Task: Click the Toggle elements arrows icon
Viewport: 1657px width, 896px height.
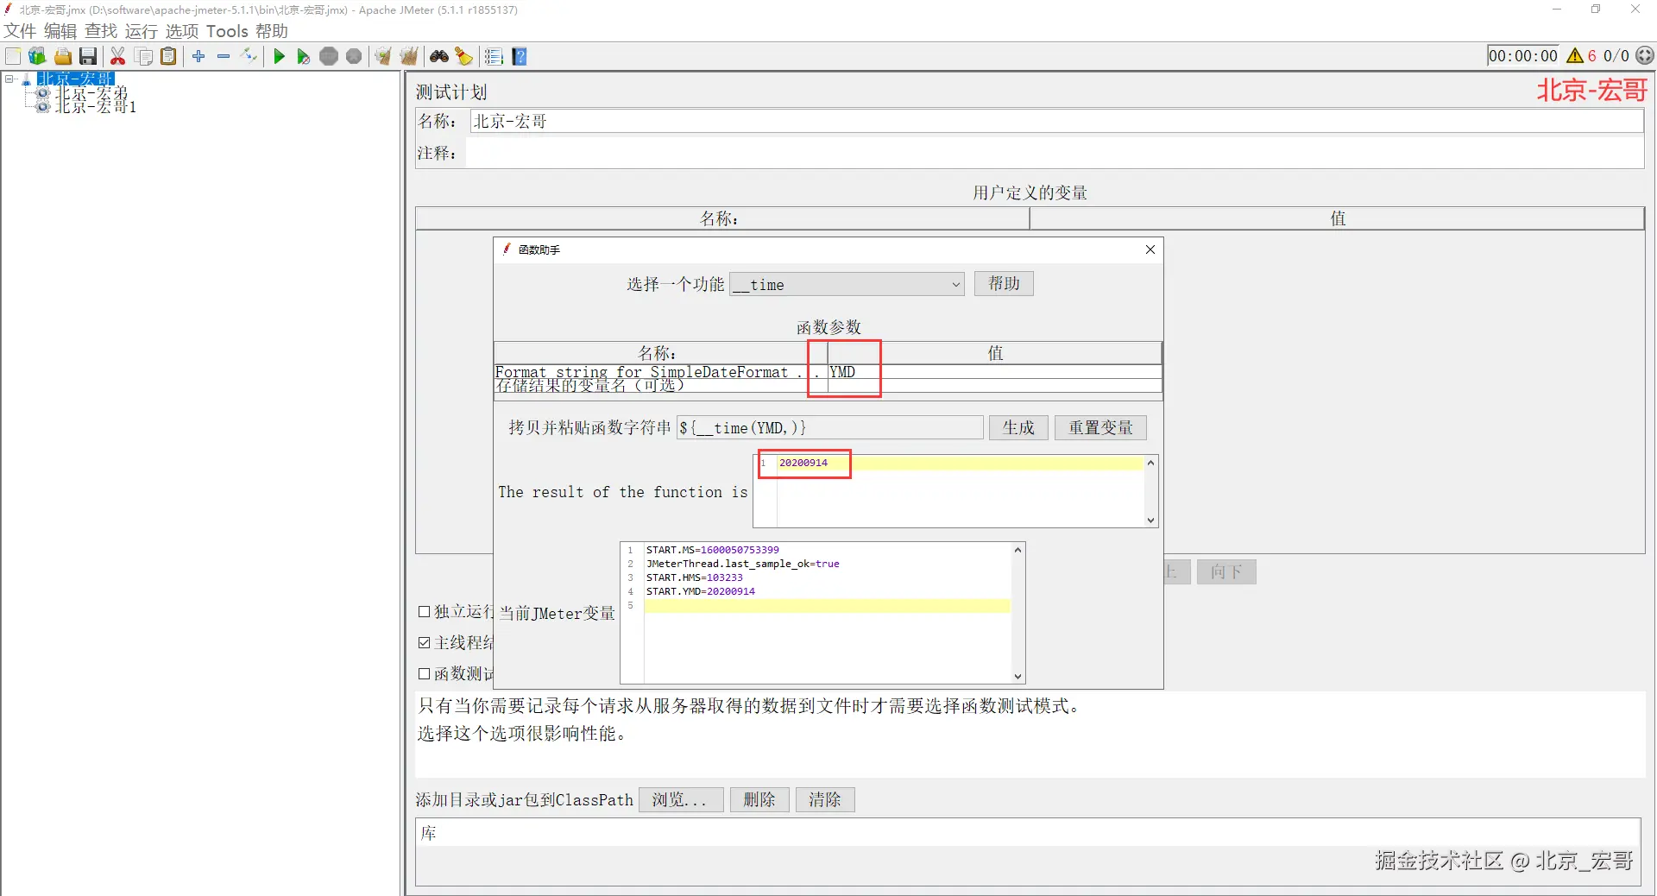Action: 249,56
